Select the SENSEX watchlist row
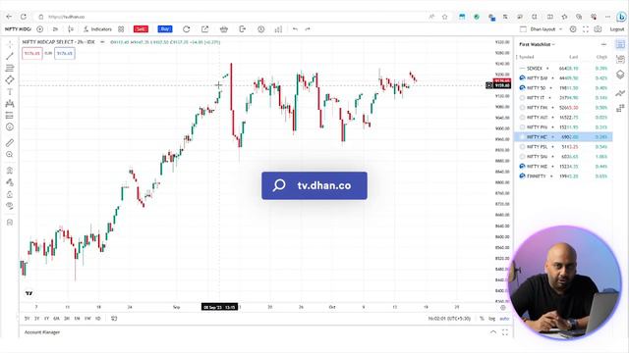Image resolution: width=629 pixels, height=353 pixels. tap(563, 69)
